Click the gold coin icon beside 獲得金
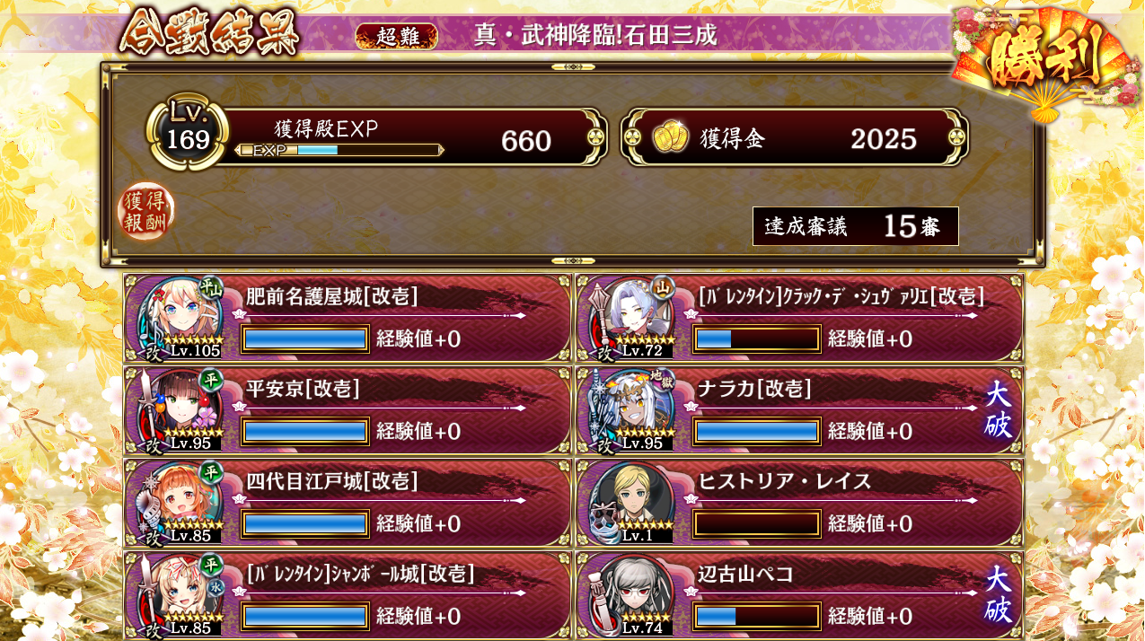 [670, 138]
